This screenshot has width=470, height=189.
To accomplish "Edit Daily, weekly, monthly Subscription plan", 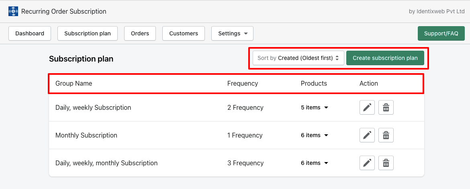I will [x=367, y=163].
